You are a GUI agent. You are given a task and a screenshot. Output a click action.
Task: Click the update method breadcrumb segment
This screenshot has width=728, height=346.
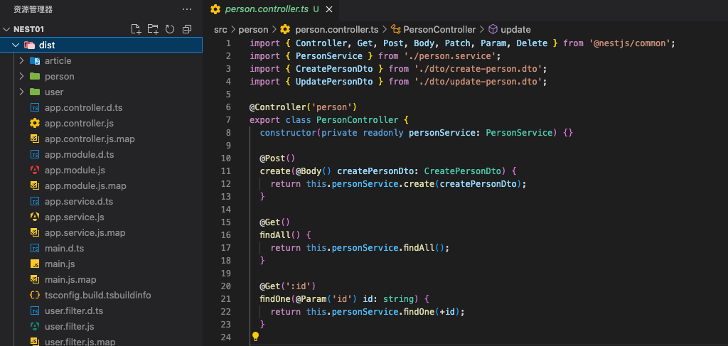pyautogui.click(x=516, y=30)
